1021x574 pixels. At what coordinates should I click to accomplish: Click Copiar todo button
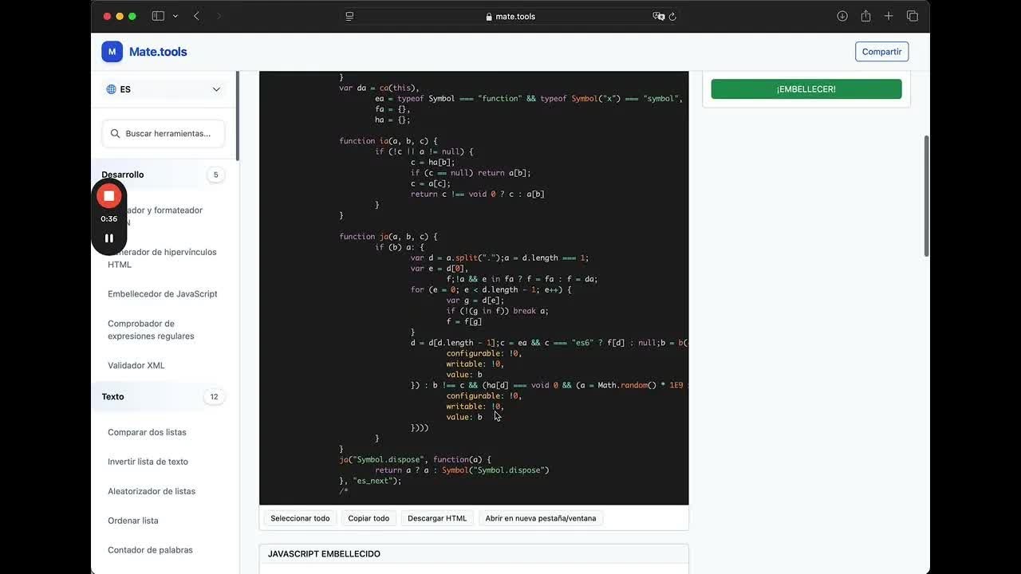(x=369, y=518)
